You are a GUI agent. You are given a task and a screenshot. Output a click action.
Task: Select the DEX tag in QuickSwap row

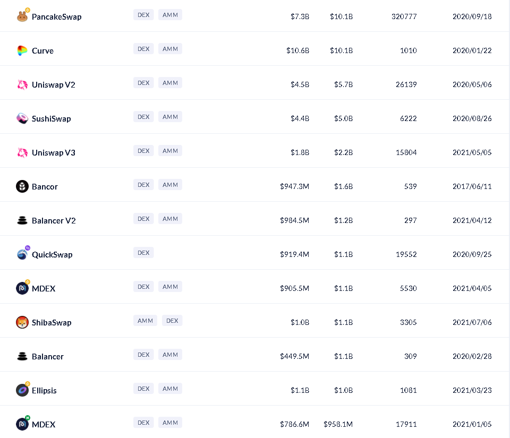coord(143,253)
